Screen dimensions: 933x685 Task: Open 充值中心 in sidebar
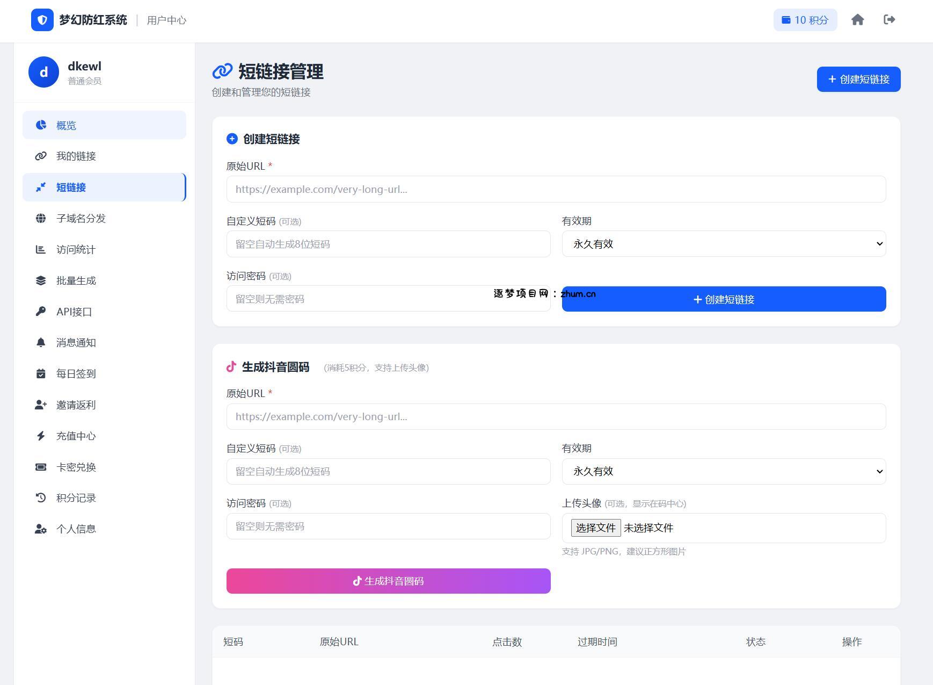point(104,436)
